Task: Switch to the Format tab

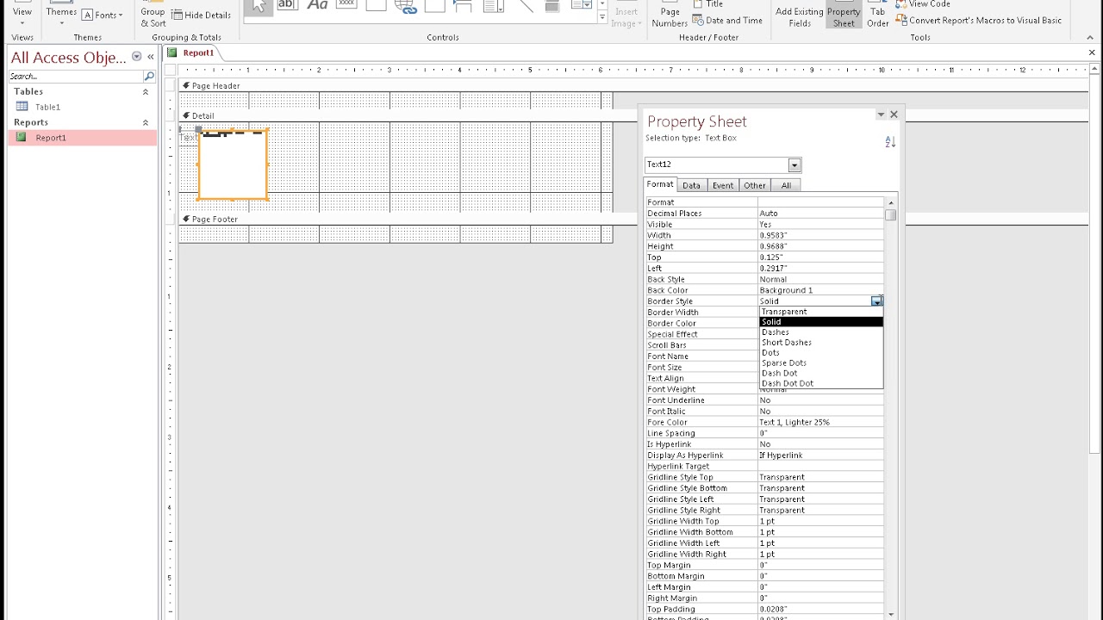Action: click(660, 184)
